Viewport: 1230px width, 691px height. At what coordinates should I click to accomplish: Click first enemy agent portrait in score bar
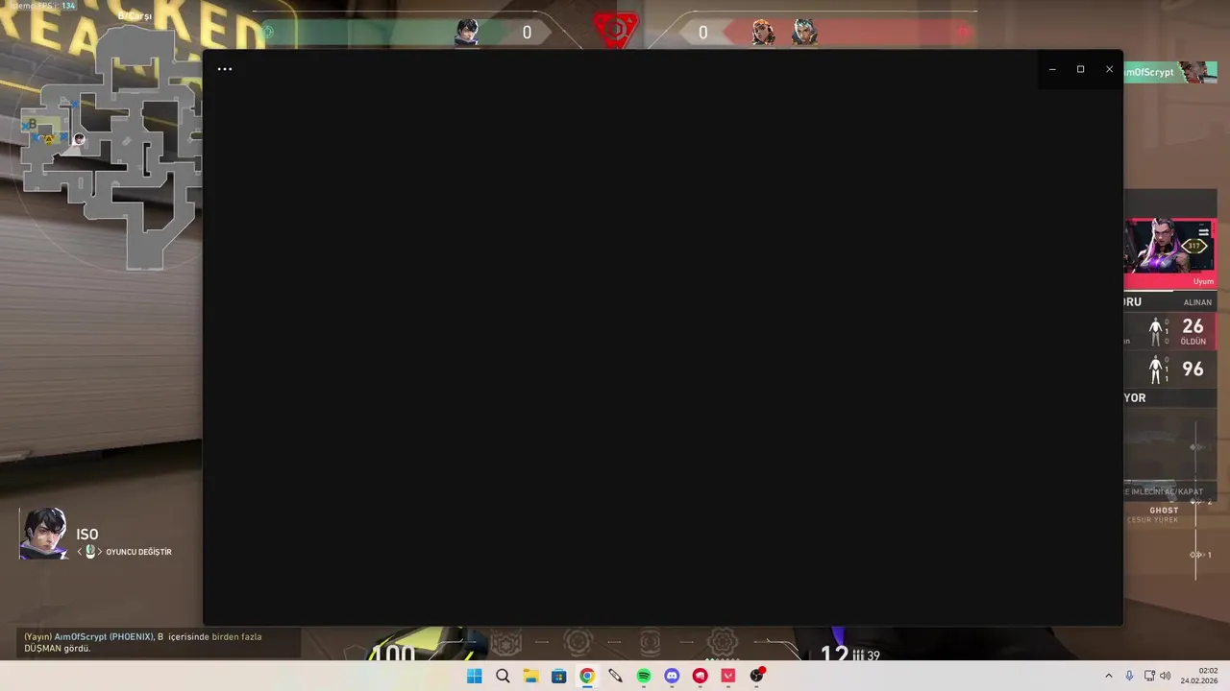763,32
